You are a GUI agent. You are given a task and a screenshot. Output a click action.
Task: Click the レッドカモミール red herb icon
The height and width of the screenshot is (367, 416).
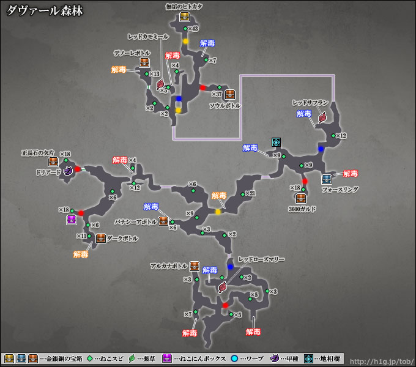[x=160, y=83]
